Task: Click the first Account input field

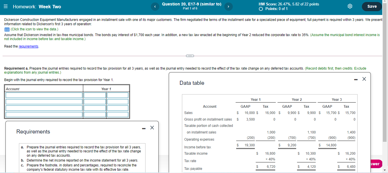Action: click(44, 95)
